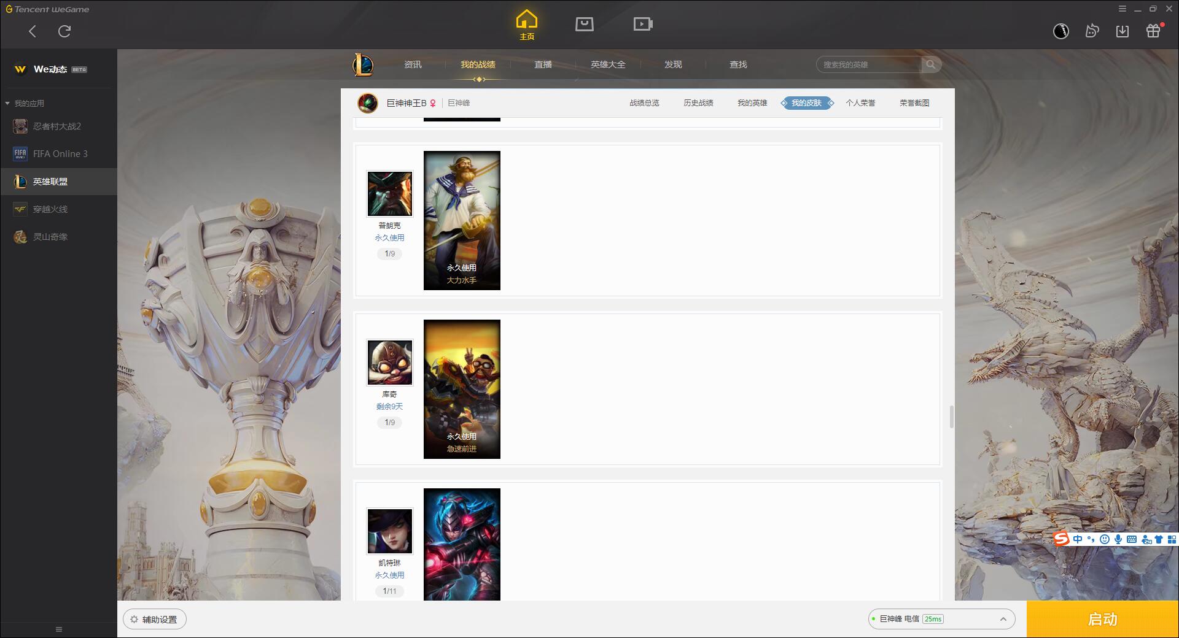Click the 普朗克 champion portrait
This screenshot has width=1179, height=638.
tap(390, 194)
